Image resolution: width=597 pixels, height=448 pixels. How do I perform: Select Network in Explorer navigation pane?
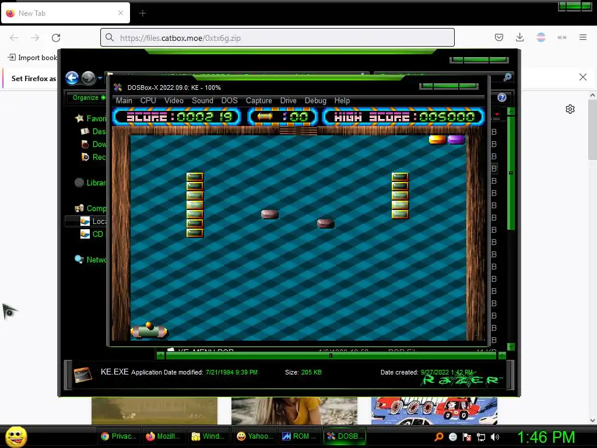90,260
